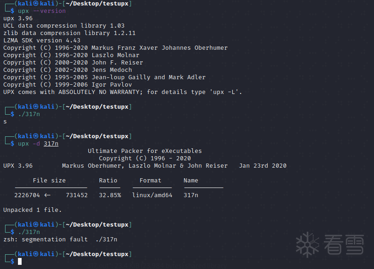Click the 'LZMA SDK version 4.43' line
This screenshot has height=269, width=374.
[x=42, y=41]
